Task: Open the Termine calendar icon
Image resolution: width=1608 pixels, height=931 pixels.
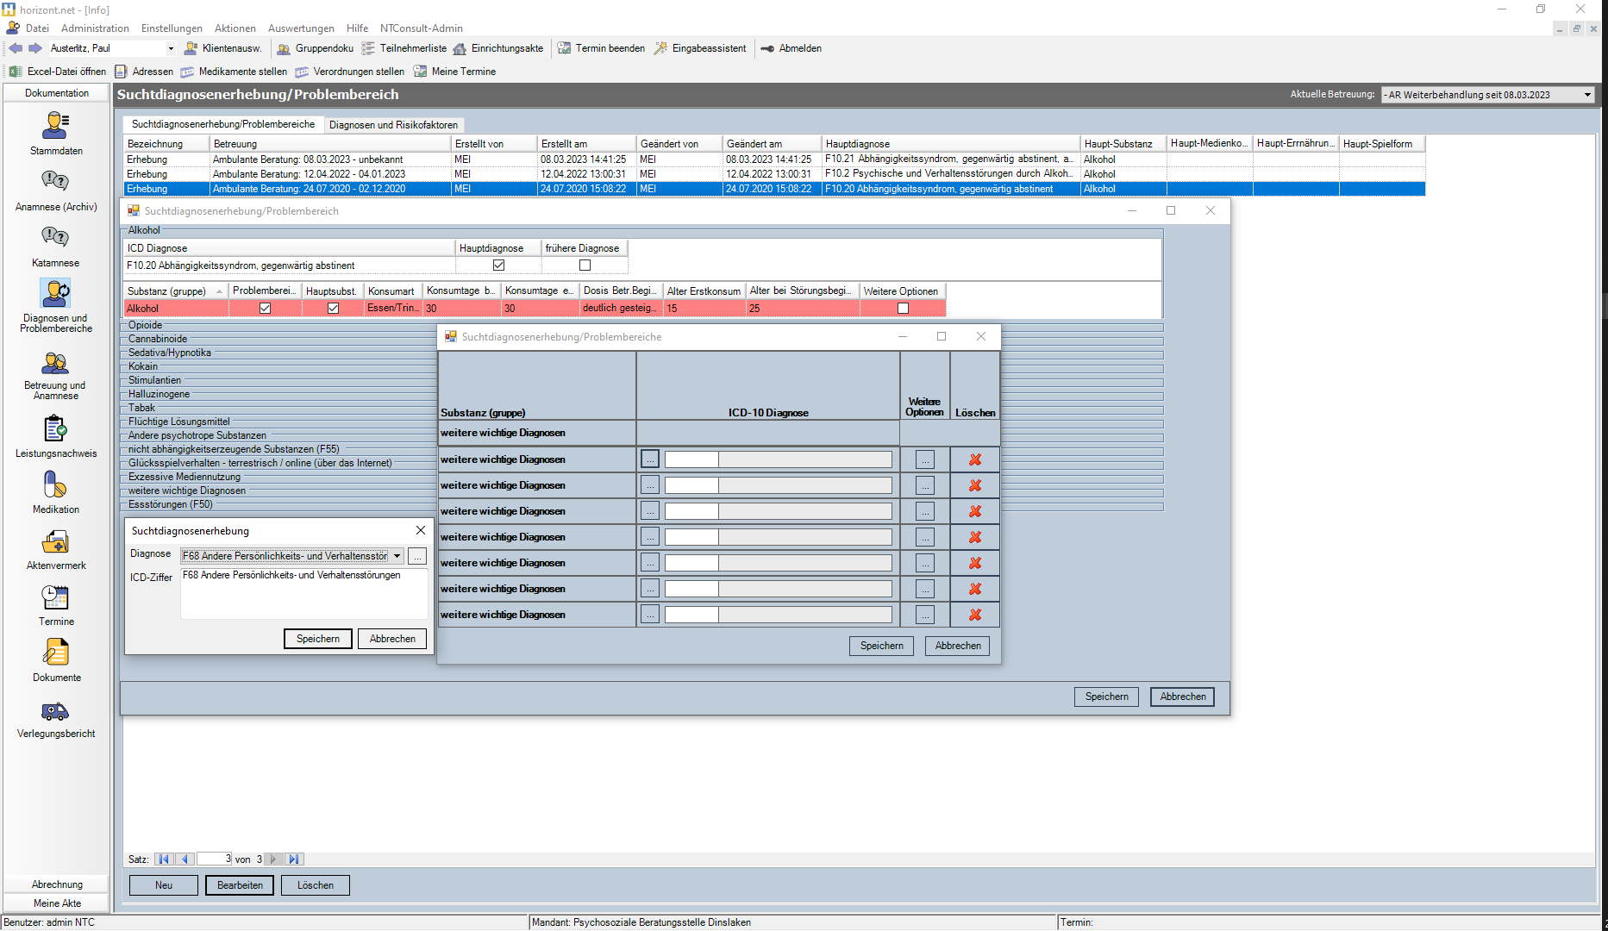Action: [x=55, y=597]
